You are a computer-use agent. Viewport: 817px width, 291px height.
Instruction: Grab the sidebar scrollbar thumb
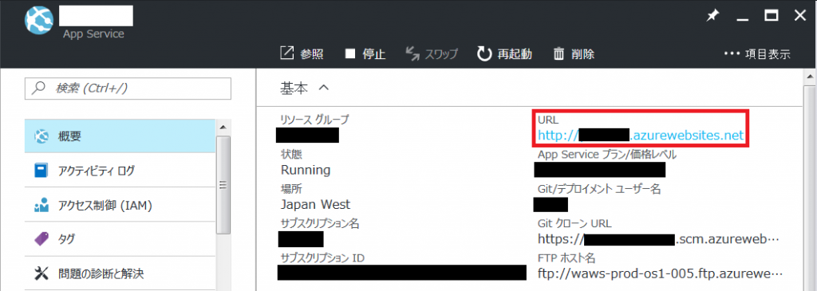(223, 185)
